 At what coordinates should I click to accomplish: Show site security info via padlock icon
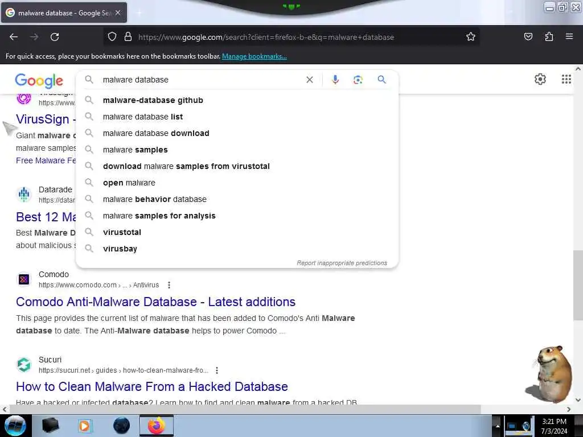(x=128, y=37)
